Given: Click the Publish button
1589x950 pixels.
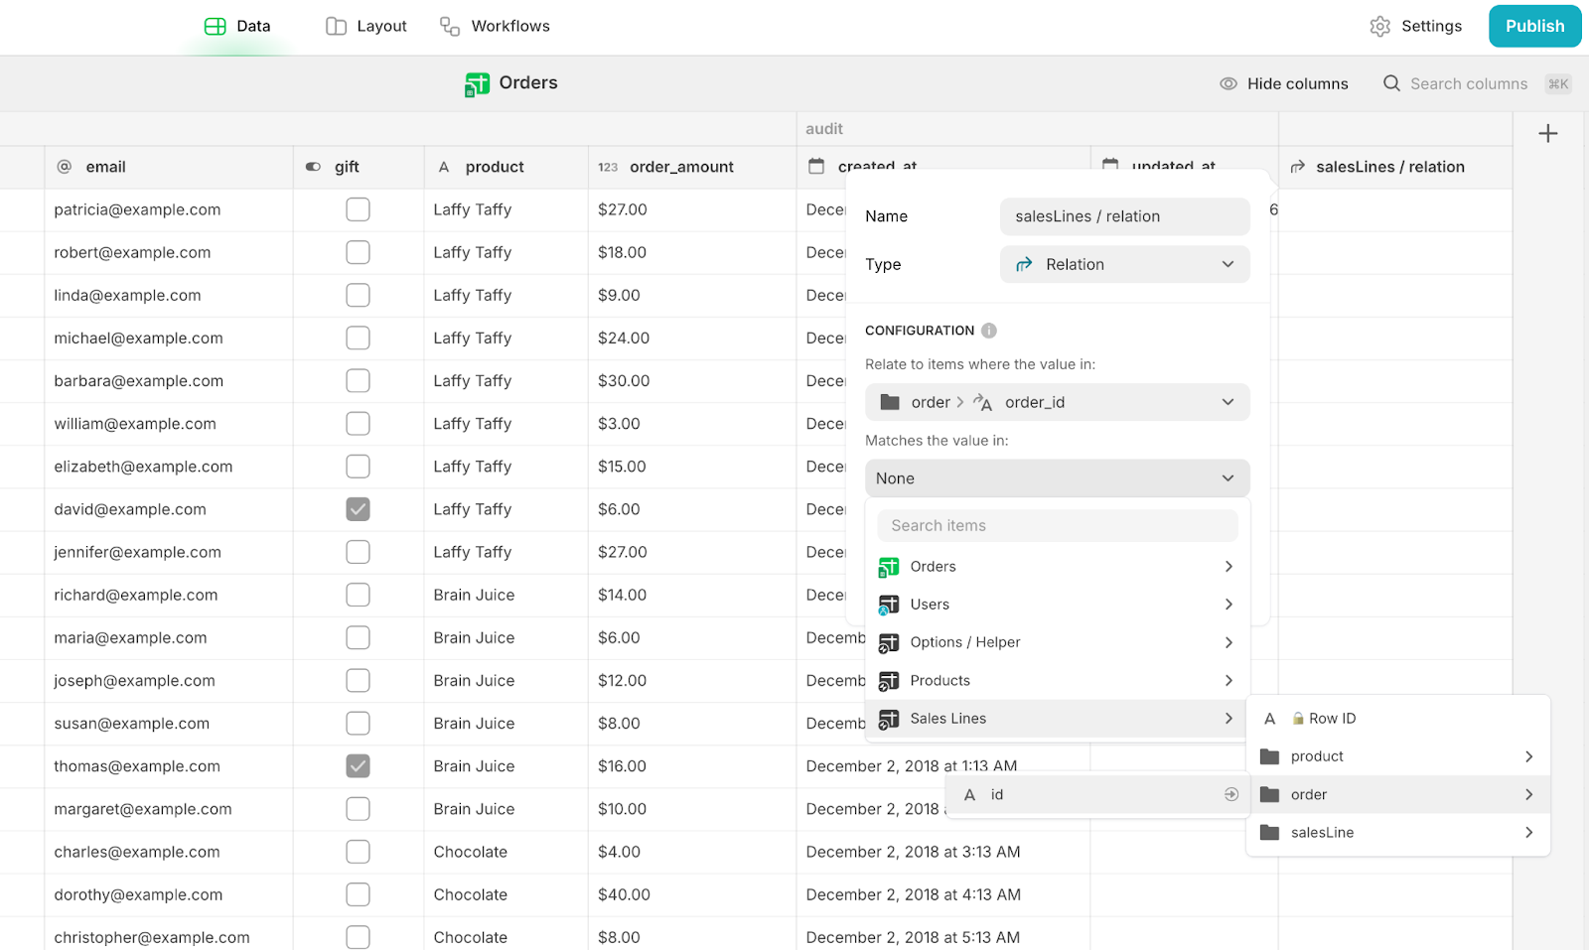Looking at the screenshot, I should [x=1534, y=26].
